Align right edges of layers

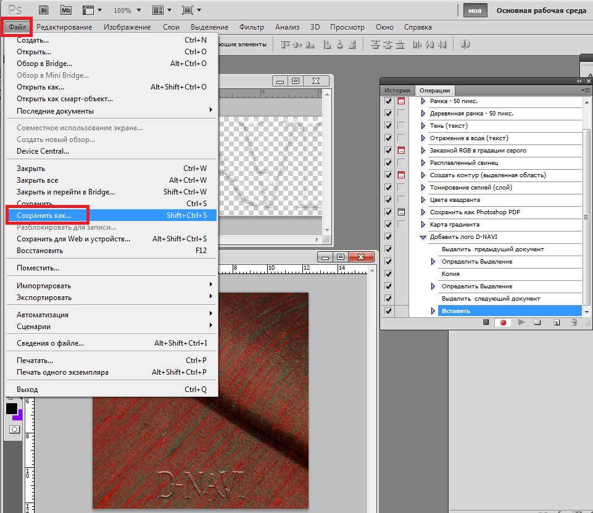click(x=352, y=44)
